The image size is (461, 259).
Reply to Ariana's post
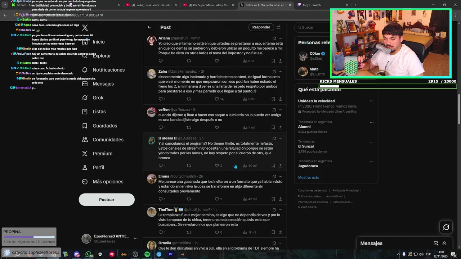161,61
